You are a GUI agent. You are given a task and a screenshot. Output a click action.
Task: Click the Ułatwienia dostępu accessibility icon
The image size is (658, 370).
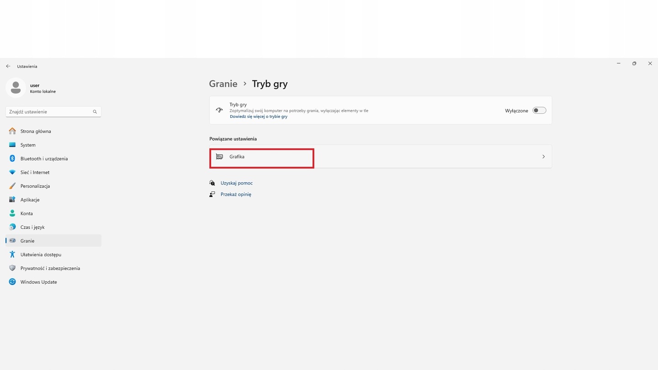(x=12, y=254)
